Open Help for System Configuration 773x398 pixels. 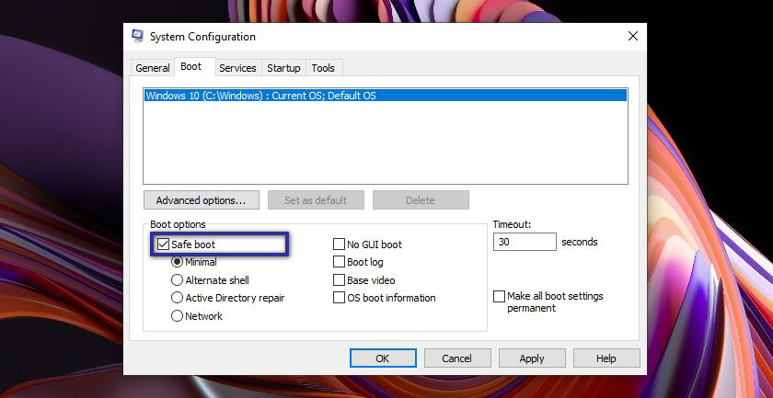click(606, 358)
